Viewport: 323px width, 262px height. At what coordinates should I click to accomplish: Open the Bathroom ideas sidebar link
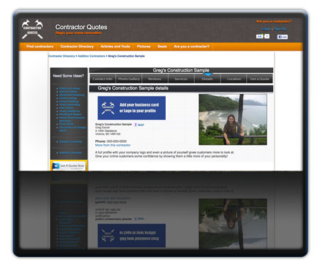pos(69,88)
